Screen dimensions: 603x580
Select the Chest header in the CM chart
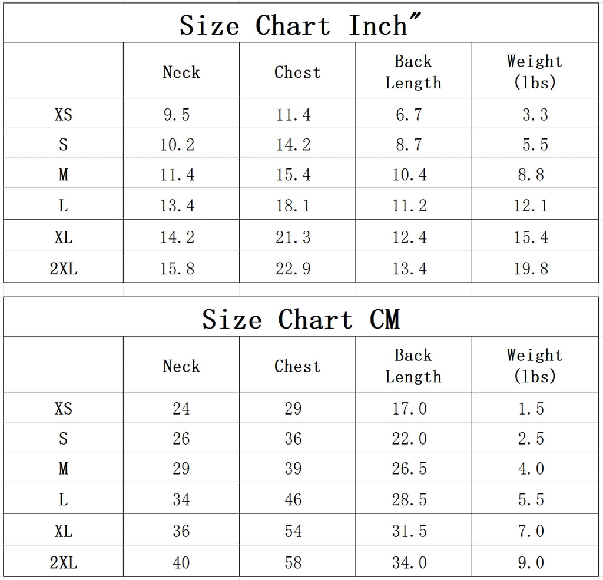[x=297, y=366]
